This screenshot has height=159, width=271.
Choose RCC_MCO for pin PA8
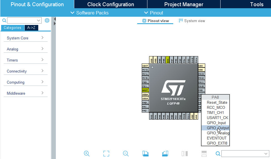[215, 107]
